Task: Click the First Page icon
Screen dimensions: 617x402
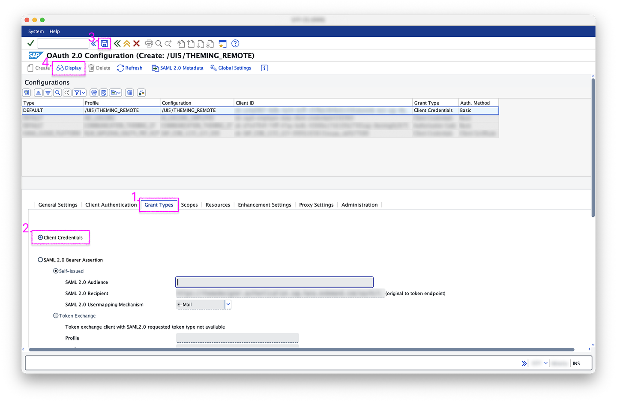Action: click(181, 44)
